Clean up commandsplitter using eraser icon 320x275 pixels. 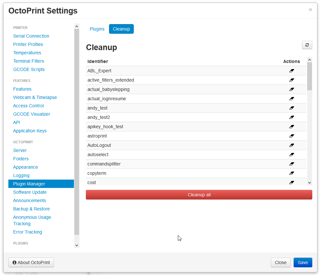(x=291, y=164)
